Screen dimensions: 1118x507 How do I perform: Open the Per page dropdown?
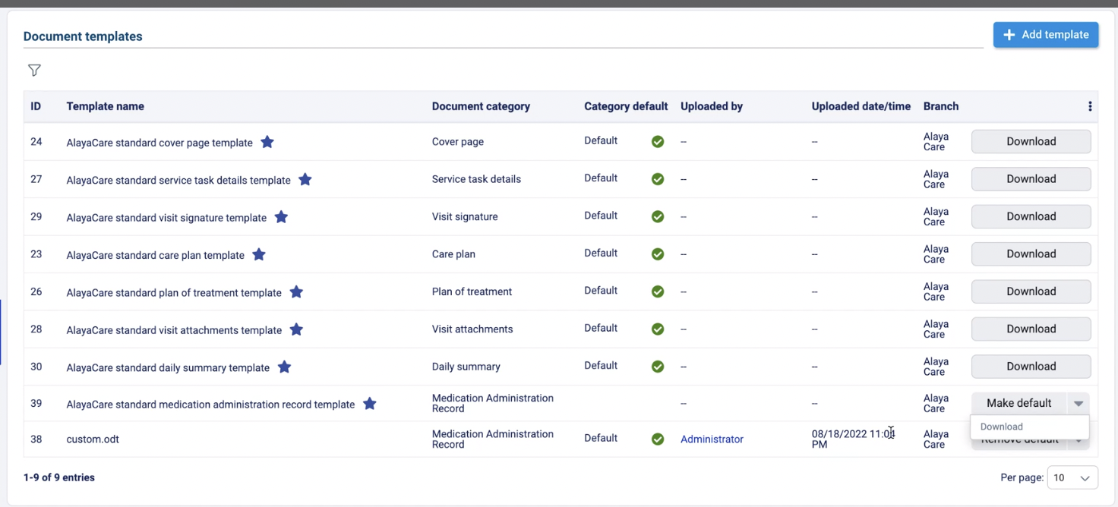coord(1072,478)
